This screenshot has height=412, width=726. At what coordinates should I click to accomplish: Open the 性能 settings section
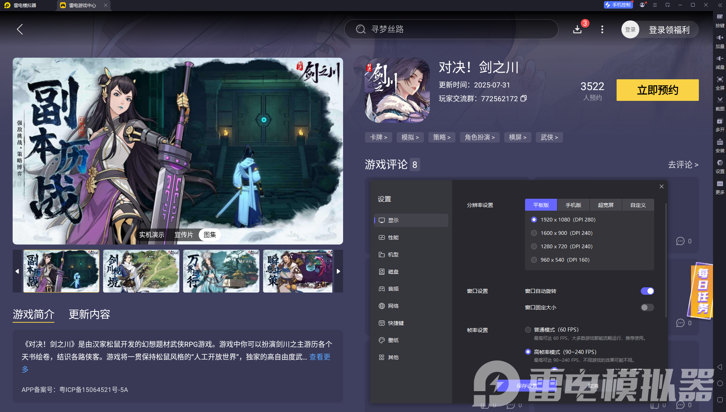[x=393, y=237]
